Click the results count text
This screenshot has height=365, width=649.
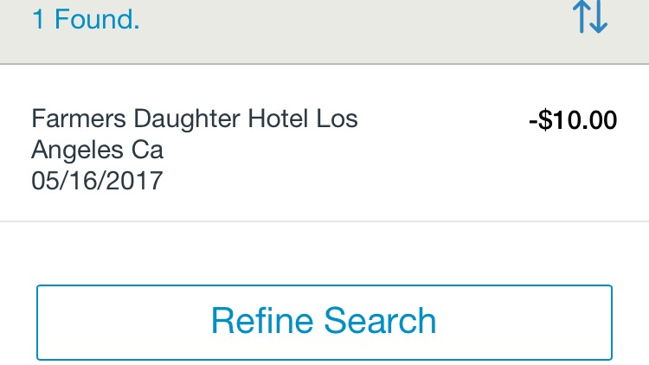(86, 19)
